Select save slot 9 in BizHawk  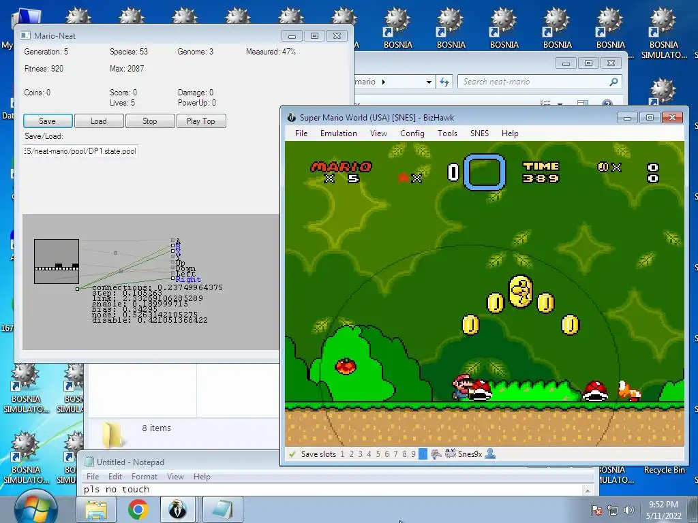(414, 454)
